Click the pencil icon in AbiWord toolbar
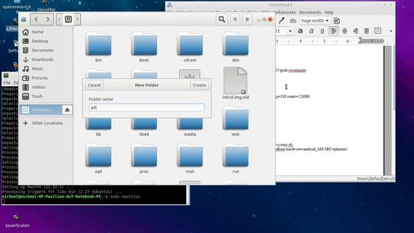This screenshot has width=414, height=233. pyautogui.click(x=282, y=21)
